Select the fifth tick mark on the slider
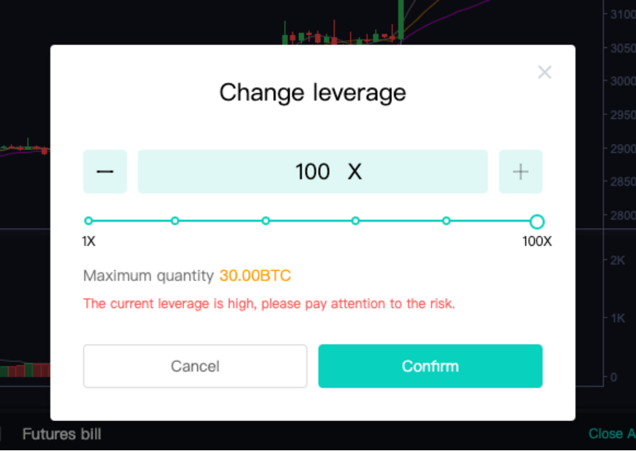 446,221
